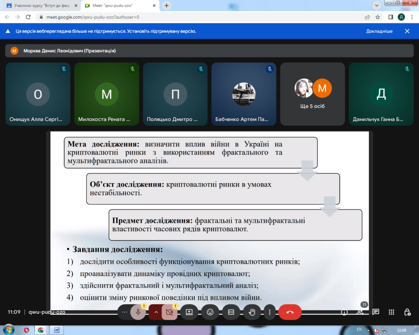Switch to the Учасники курсу tab
The image size is (419, 335).
pos(40,6)
